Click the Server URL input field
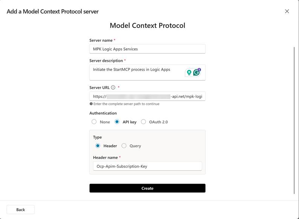 tap(147, 96)
